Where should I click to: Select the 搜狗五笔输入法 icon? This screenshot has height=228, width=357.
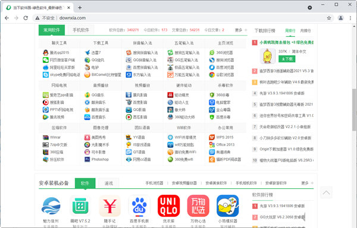click(x=170, y=53)
